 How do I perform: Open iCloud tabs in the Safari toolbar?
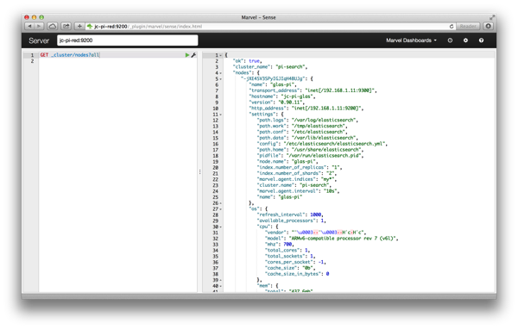click(52, 26)
